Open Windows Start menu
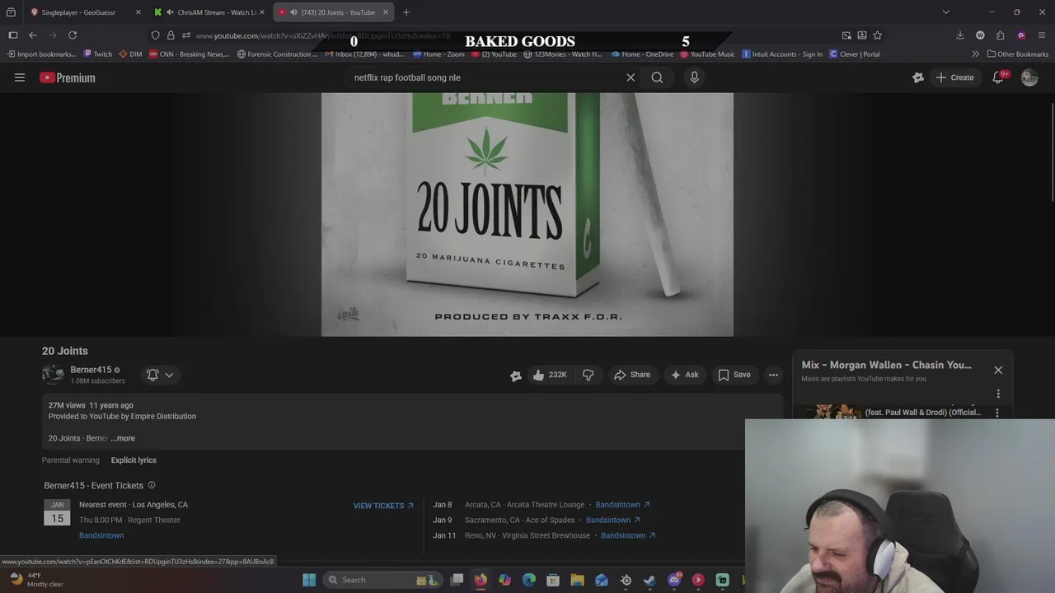1055x593 pixels. (x=309, y=580)
